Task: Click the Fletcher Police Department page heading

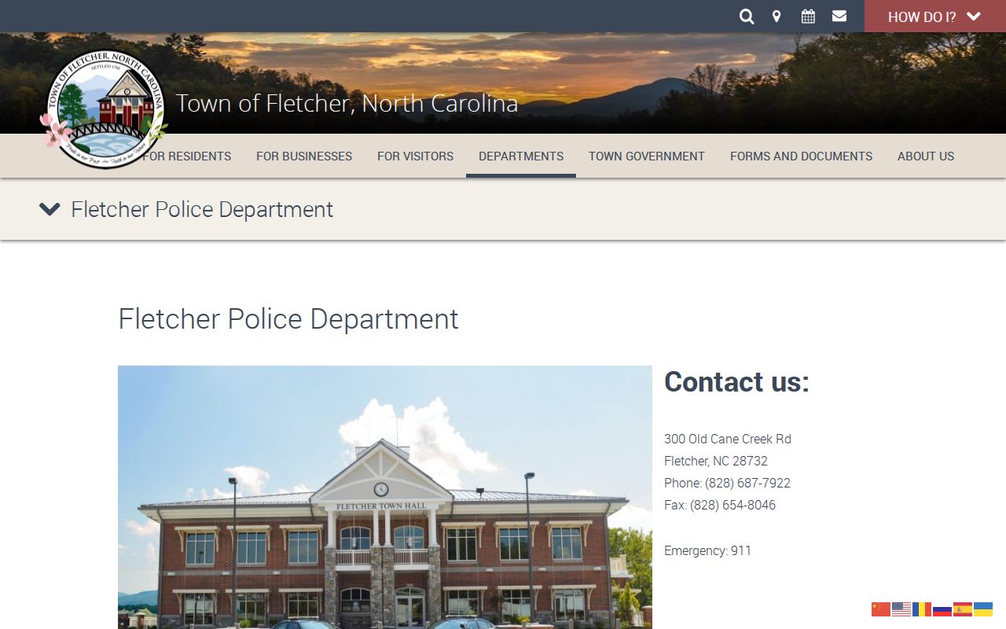Action: coord(288,318)
